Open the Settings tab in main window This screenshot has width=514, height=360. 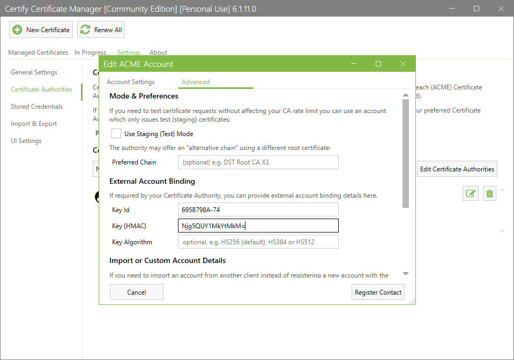click(129, 52)
